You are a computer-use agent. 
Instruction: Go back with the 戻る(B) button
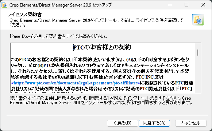pyautogui.click(x=122, y=123)
